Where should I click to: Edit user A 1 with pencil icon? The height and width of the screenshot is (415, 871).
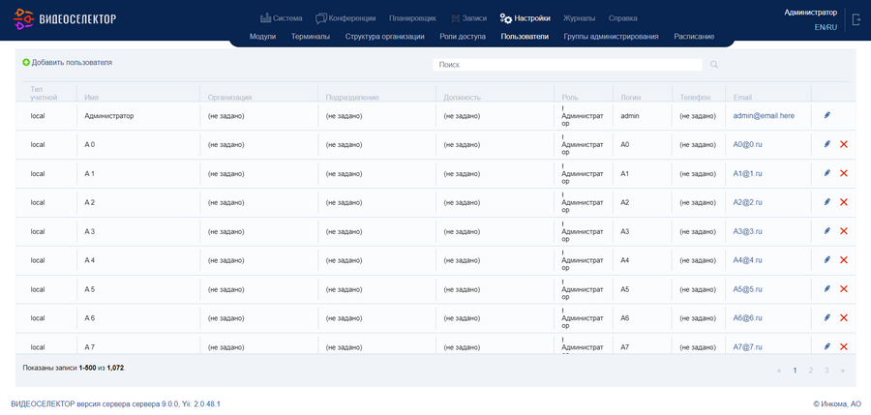coord(827,173)
